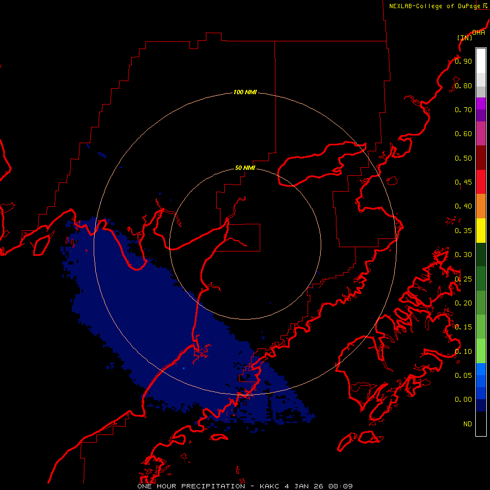Click the ND legend label
The height and width of the screenshot is (490, 490).
468,424
